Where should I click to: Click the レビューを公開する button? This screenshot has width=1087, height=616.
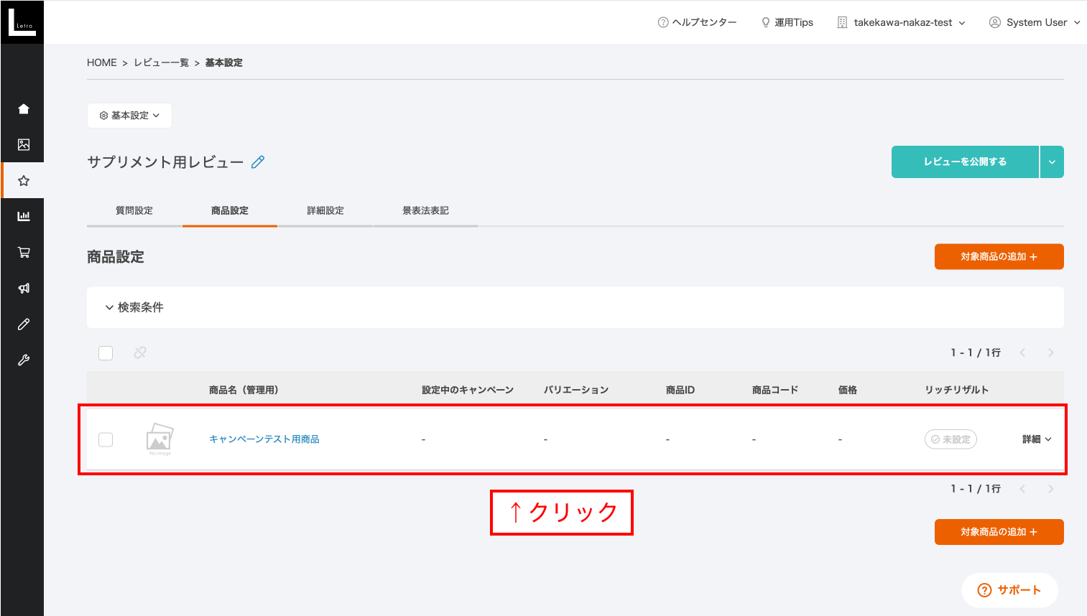pyautogui.click(x=965, y=162)
